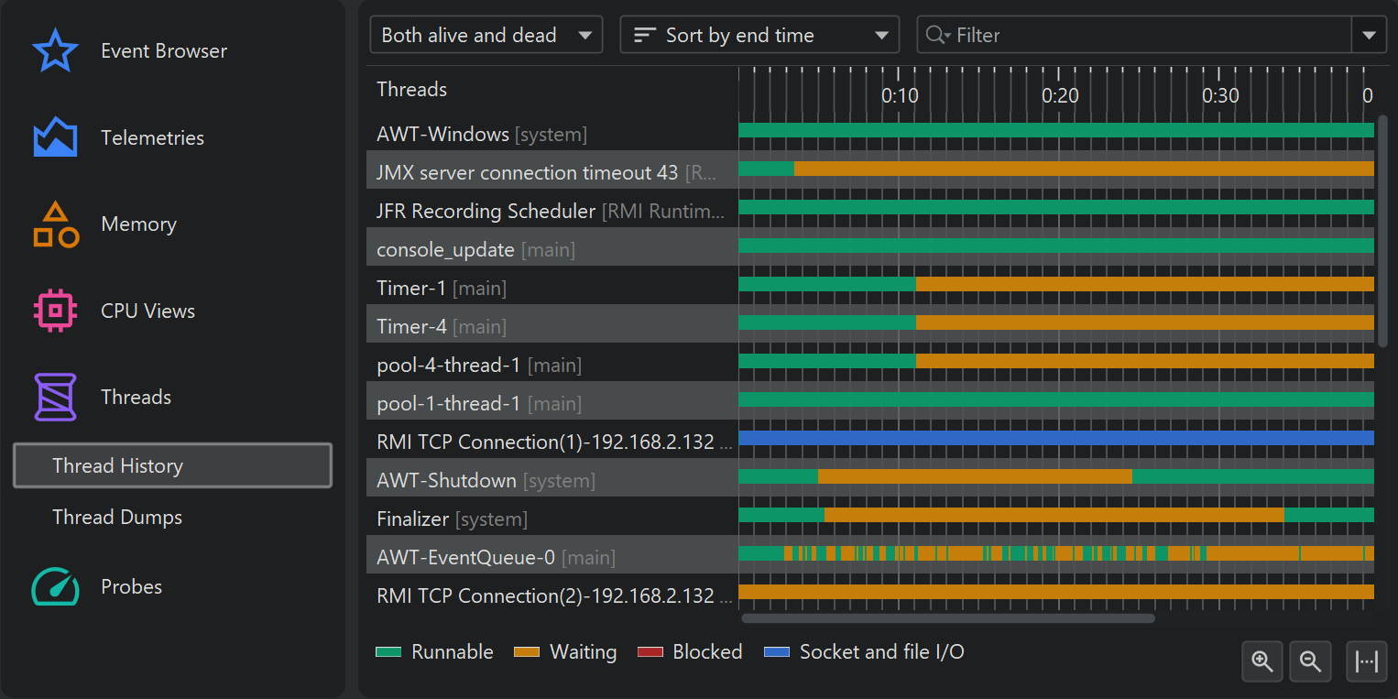The height and width of the screenshot is (699, 1398).
Task: Click the horizontal timeline scrollbar
Action: click(x=948, y=618)
